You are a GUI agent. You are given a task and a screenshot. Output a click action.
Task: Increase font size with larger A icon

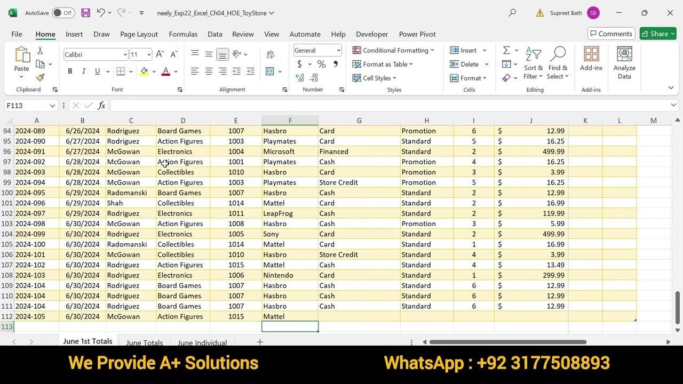click(x=160, y=54)
